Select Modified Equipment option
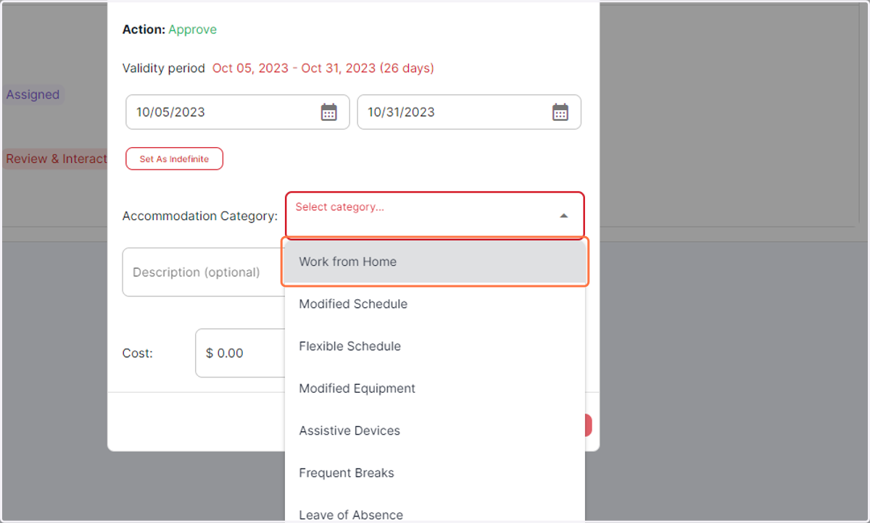Image resolution: width=870 pixels, height=523 pixels. click(435, 388)
